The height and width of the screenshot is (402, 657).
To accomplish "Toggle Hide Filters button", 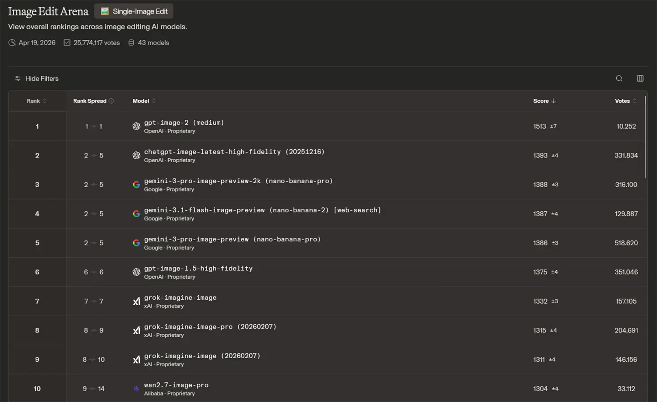I will [36, 78].
